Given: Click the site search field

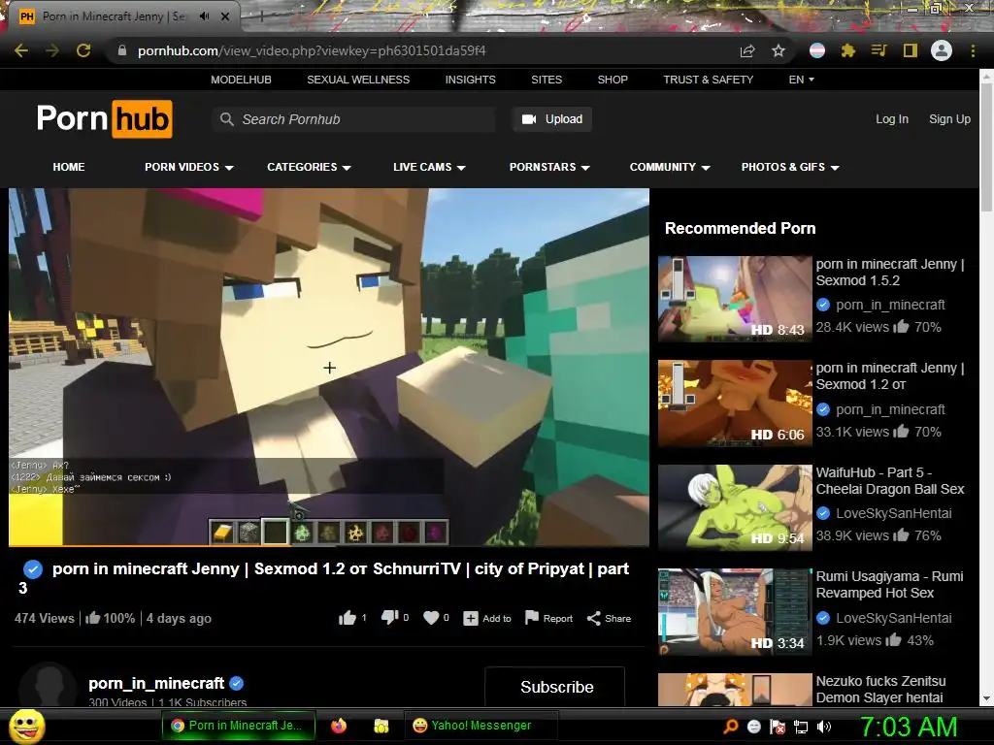Looking at the screenshot, I should 353,119.
